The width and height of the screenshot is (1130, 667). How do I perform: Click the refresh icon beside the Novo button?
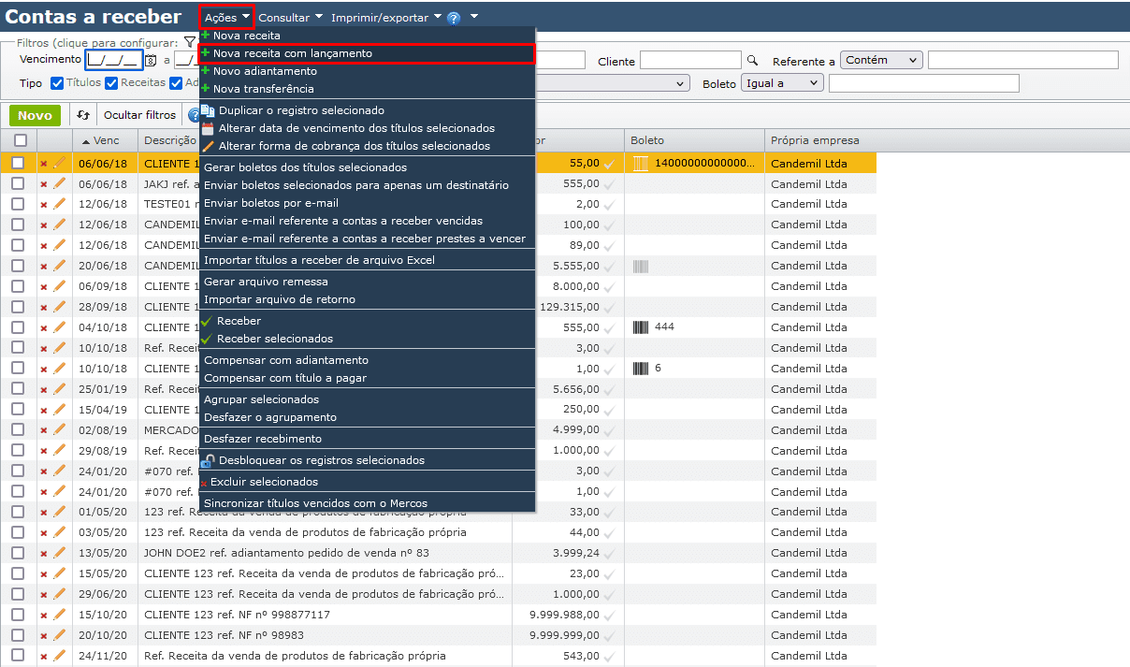[x=82, y=114]
